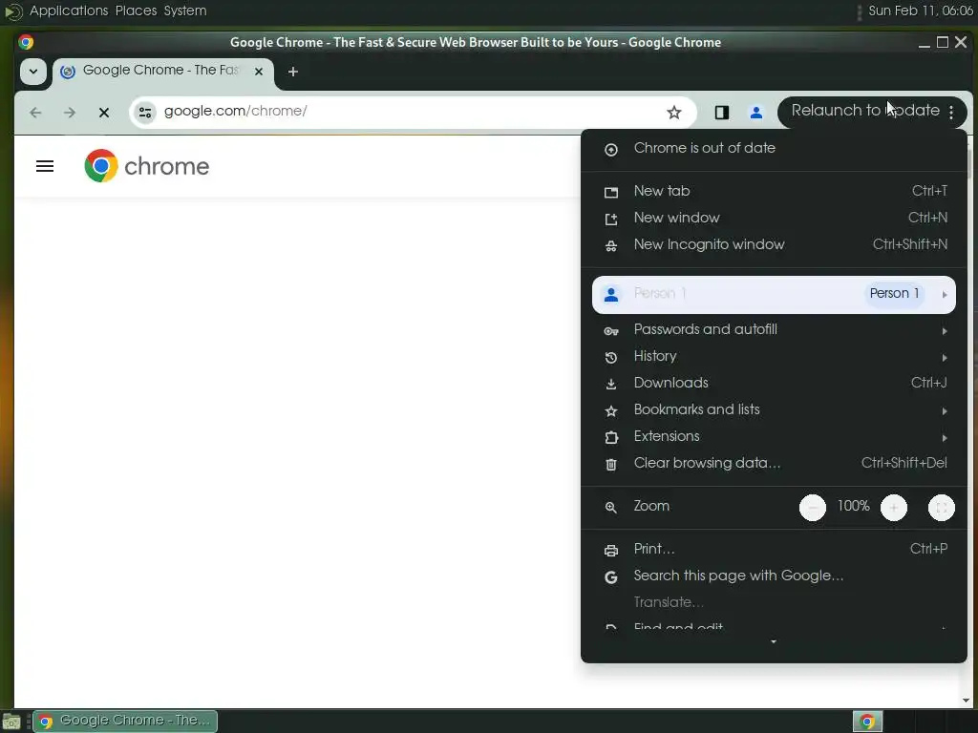This screenshot has height=733, width=978.
Task: Select Chrome is out of date entry
Action: (x=774, y=148)
